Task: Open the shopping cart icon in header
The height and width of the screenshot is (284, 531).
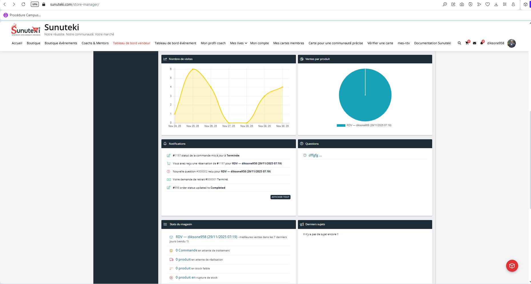Action: coord(467,43)
